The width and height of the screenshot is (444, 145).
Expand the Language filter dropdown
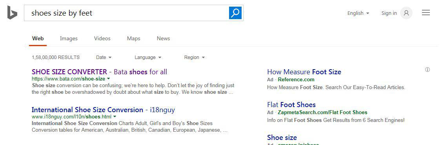tap(148, 57)
